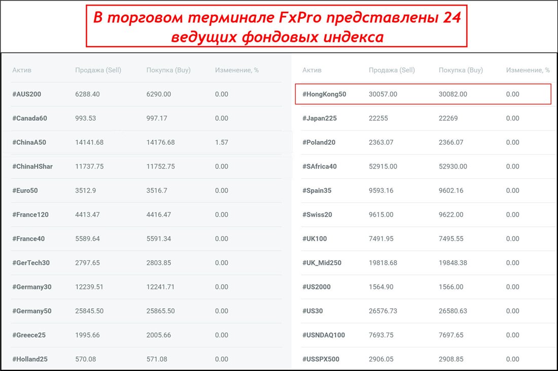Select the #Germany50 asset
Viewport: 558px width, 371px height.
click(31, 311)
